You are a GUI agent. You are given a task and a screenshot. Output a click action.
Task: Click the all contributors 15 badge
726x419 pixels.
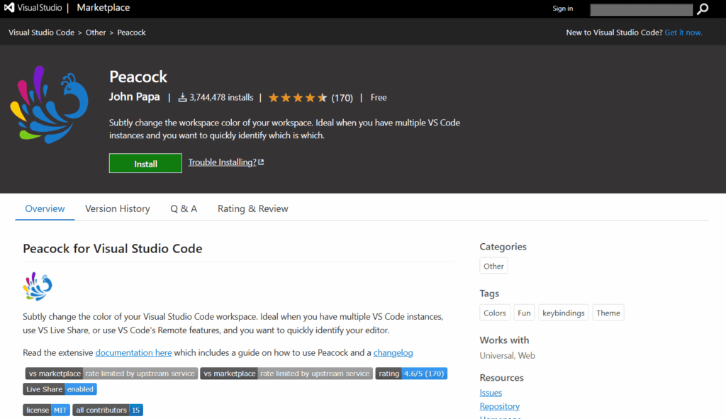coord(108,410)
